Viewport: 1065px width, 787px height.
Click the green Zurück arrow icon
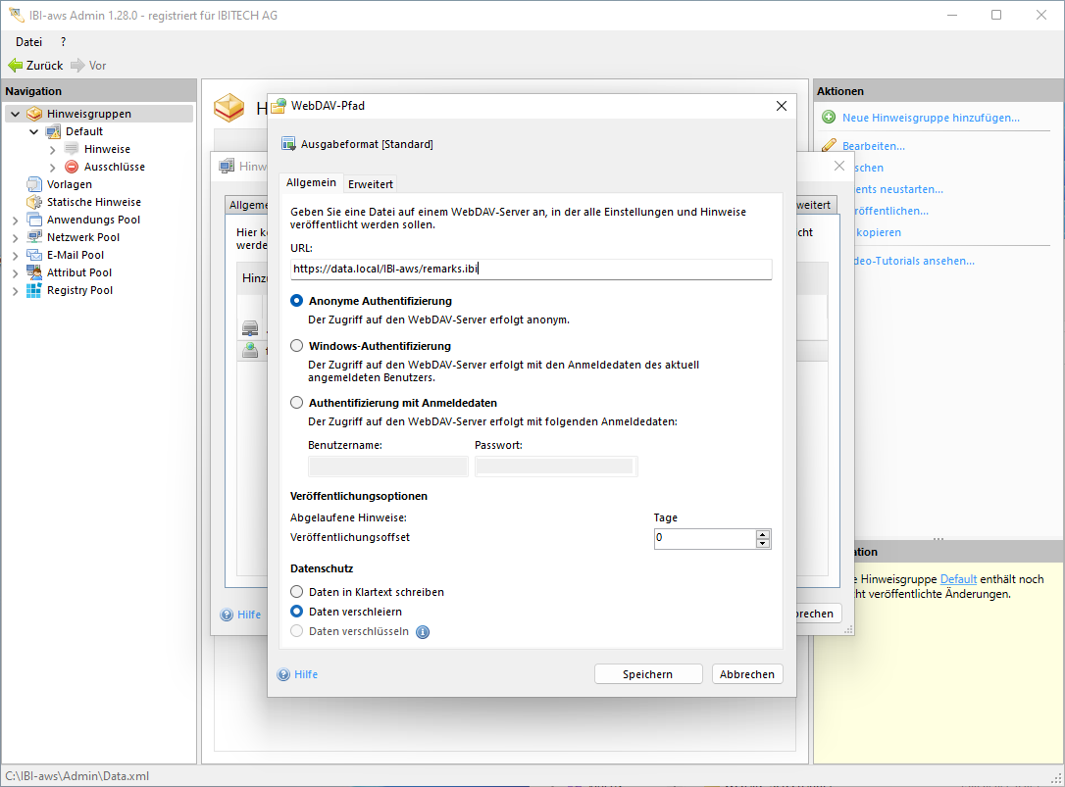tap(15, 66)
